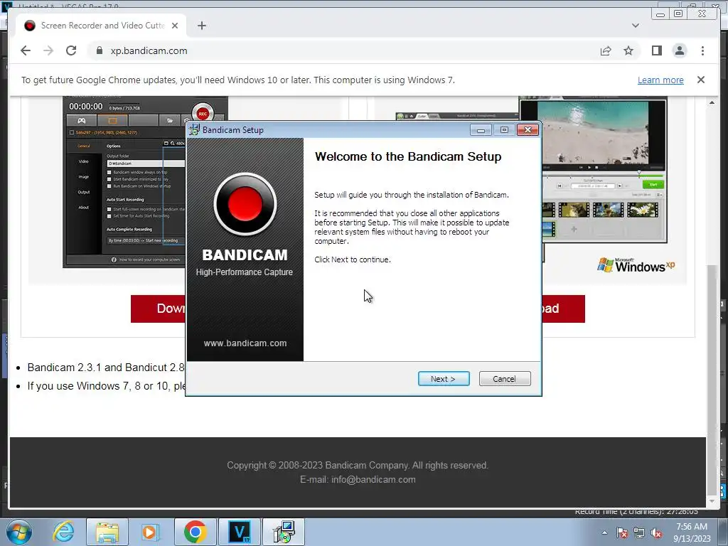Open Action Center flag tray icon
The width and height of the screenshot is (728, 546).
(621, 532)
